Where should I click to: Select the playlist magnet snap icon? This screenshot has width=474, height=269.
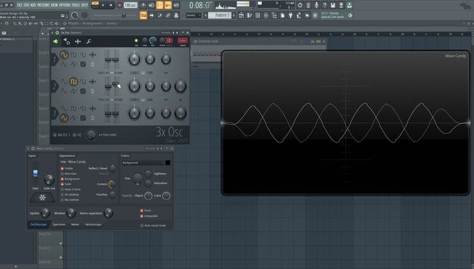point(6,23)
